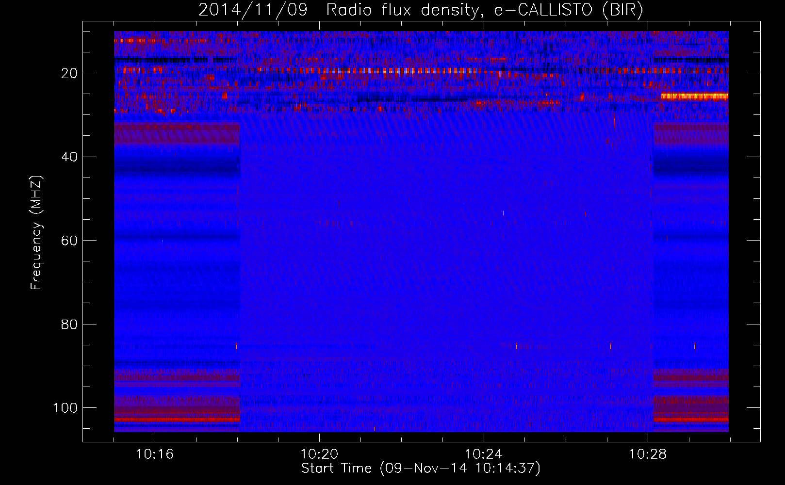This screenshot has height=485, width=785.
Task: Click the plot title "2014/11/09 Radio flux density, e-CALLISTO (BIR)"
Action: (421, 10)
